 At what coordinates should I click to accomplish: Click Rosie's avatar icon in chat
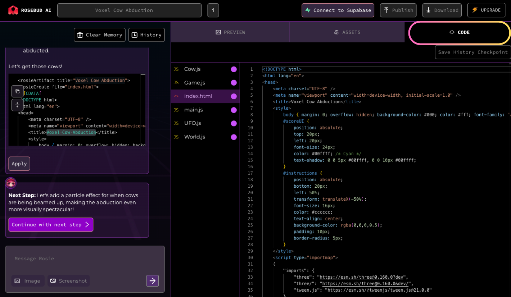tap(11, 183)
